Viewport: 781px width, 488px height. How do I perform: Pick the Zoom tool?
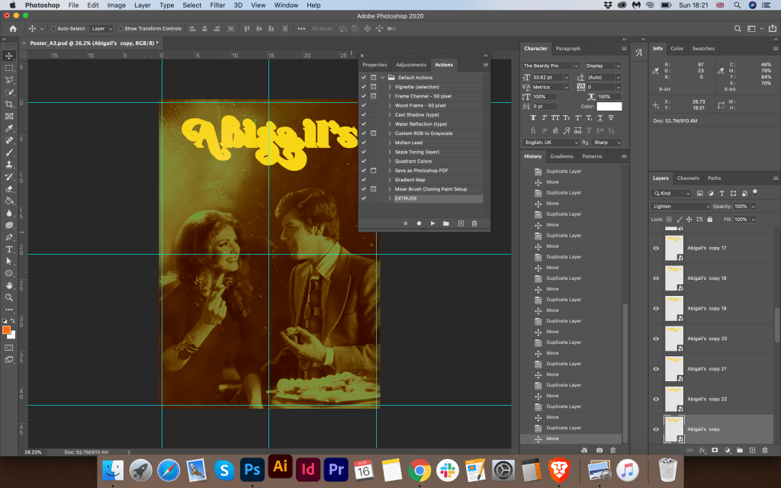[9, 297]
